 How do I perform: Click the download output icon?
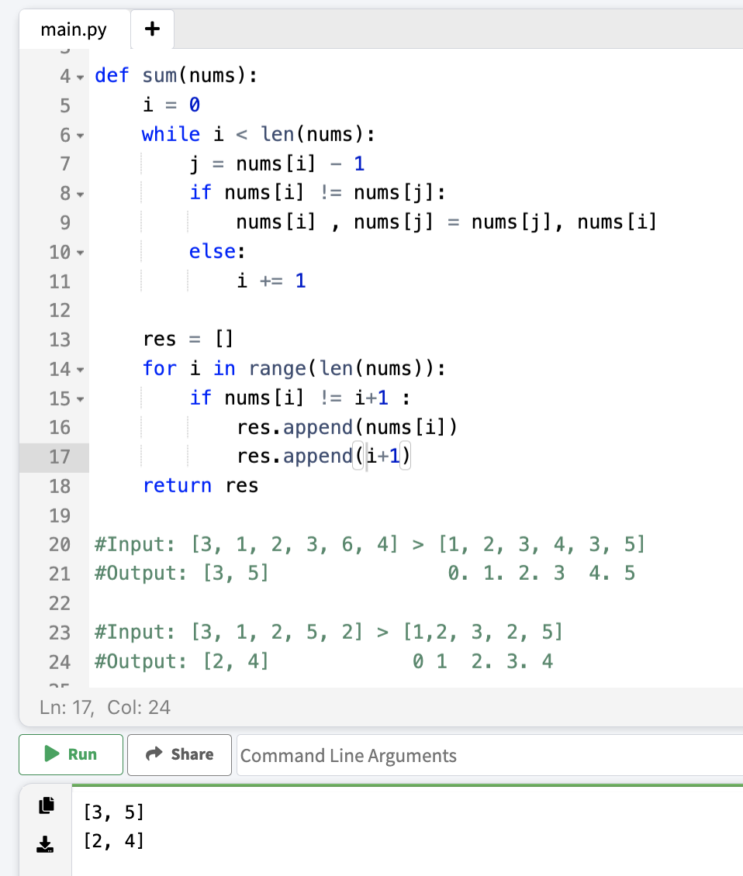coord(47,843)
